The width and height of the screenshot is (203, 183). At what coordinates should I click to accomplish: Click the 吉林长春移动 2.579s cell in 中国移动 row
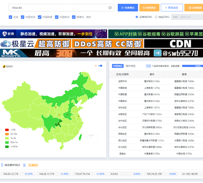tap(184, 101)
